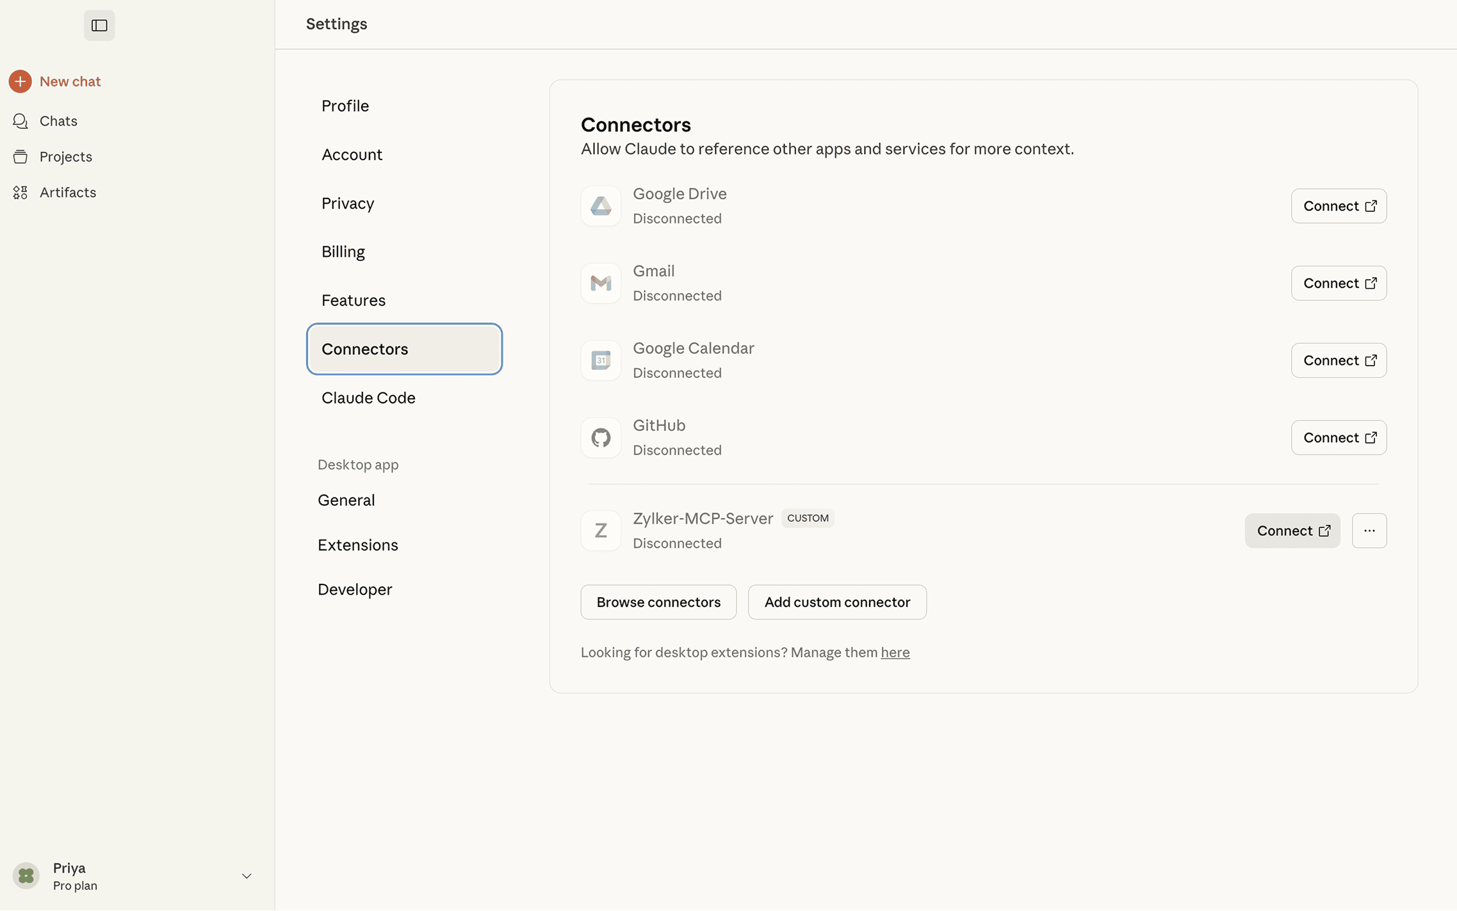Expand the account menu chevron beside Priya
1457x911 pixels.
[246, 876]
